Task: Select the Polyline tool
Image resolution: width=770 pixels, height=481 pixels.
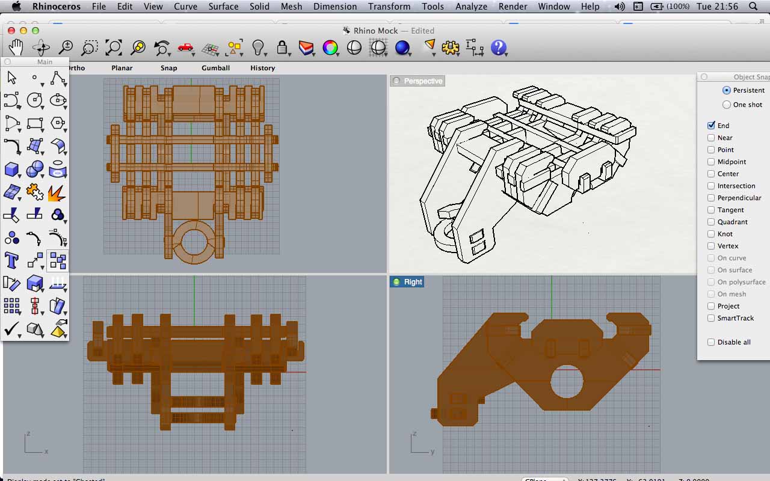Action: click(x=58, y=78)
